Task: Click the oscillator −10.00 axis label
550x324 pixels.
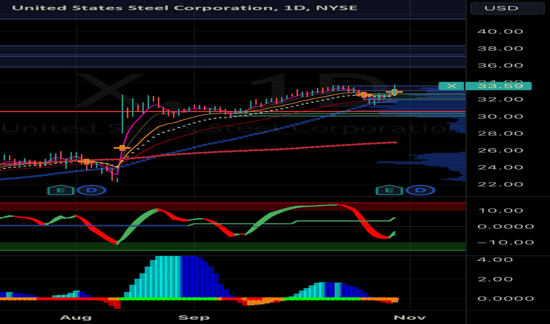Action: (x=505, y=242)
